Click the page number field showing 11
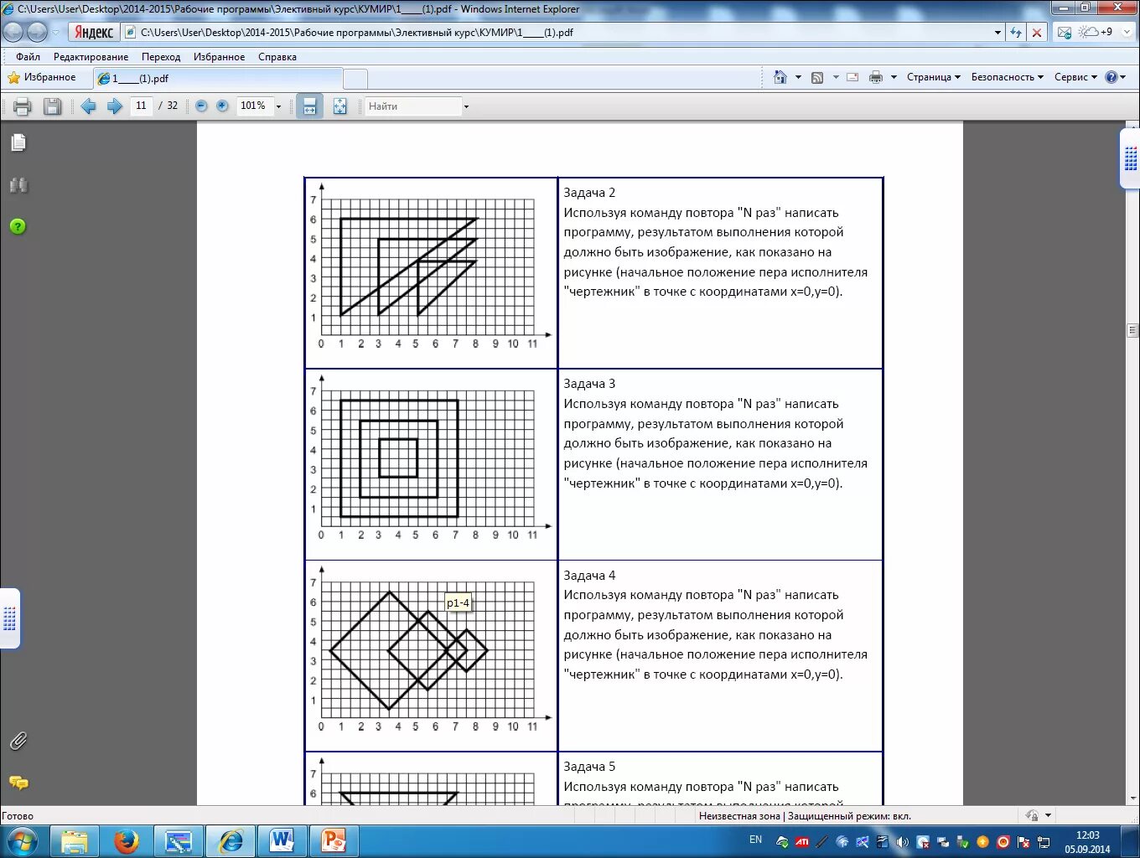 (141, 106)
